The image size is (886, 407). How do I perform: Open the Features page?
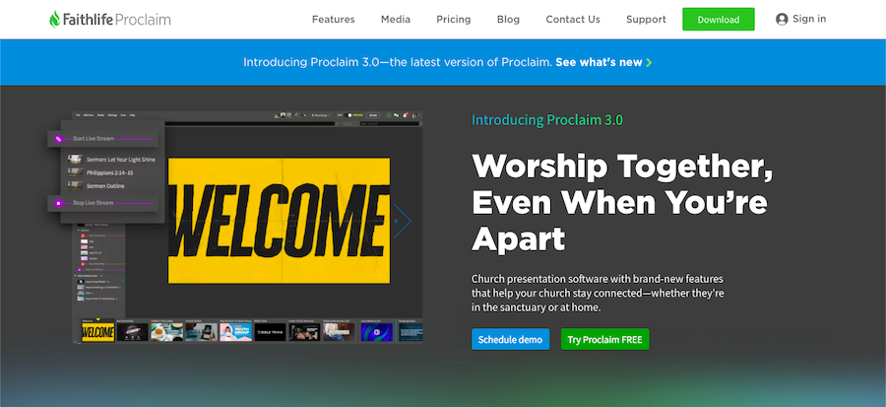point(334,20)
